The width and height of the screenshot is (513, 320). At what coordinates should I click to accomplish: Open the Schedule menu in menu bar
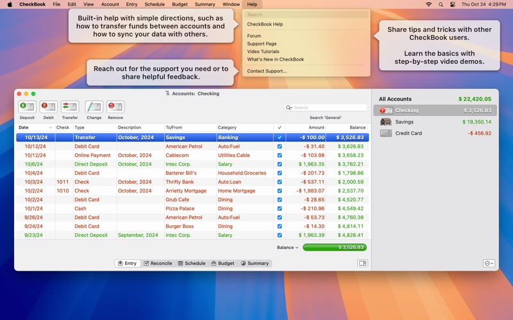[x=155, y=4]
